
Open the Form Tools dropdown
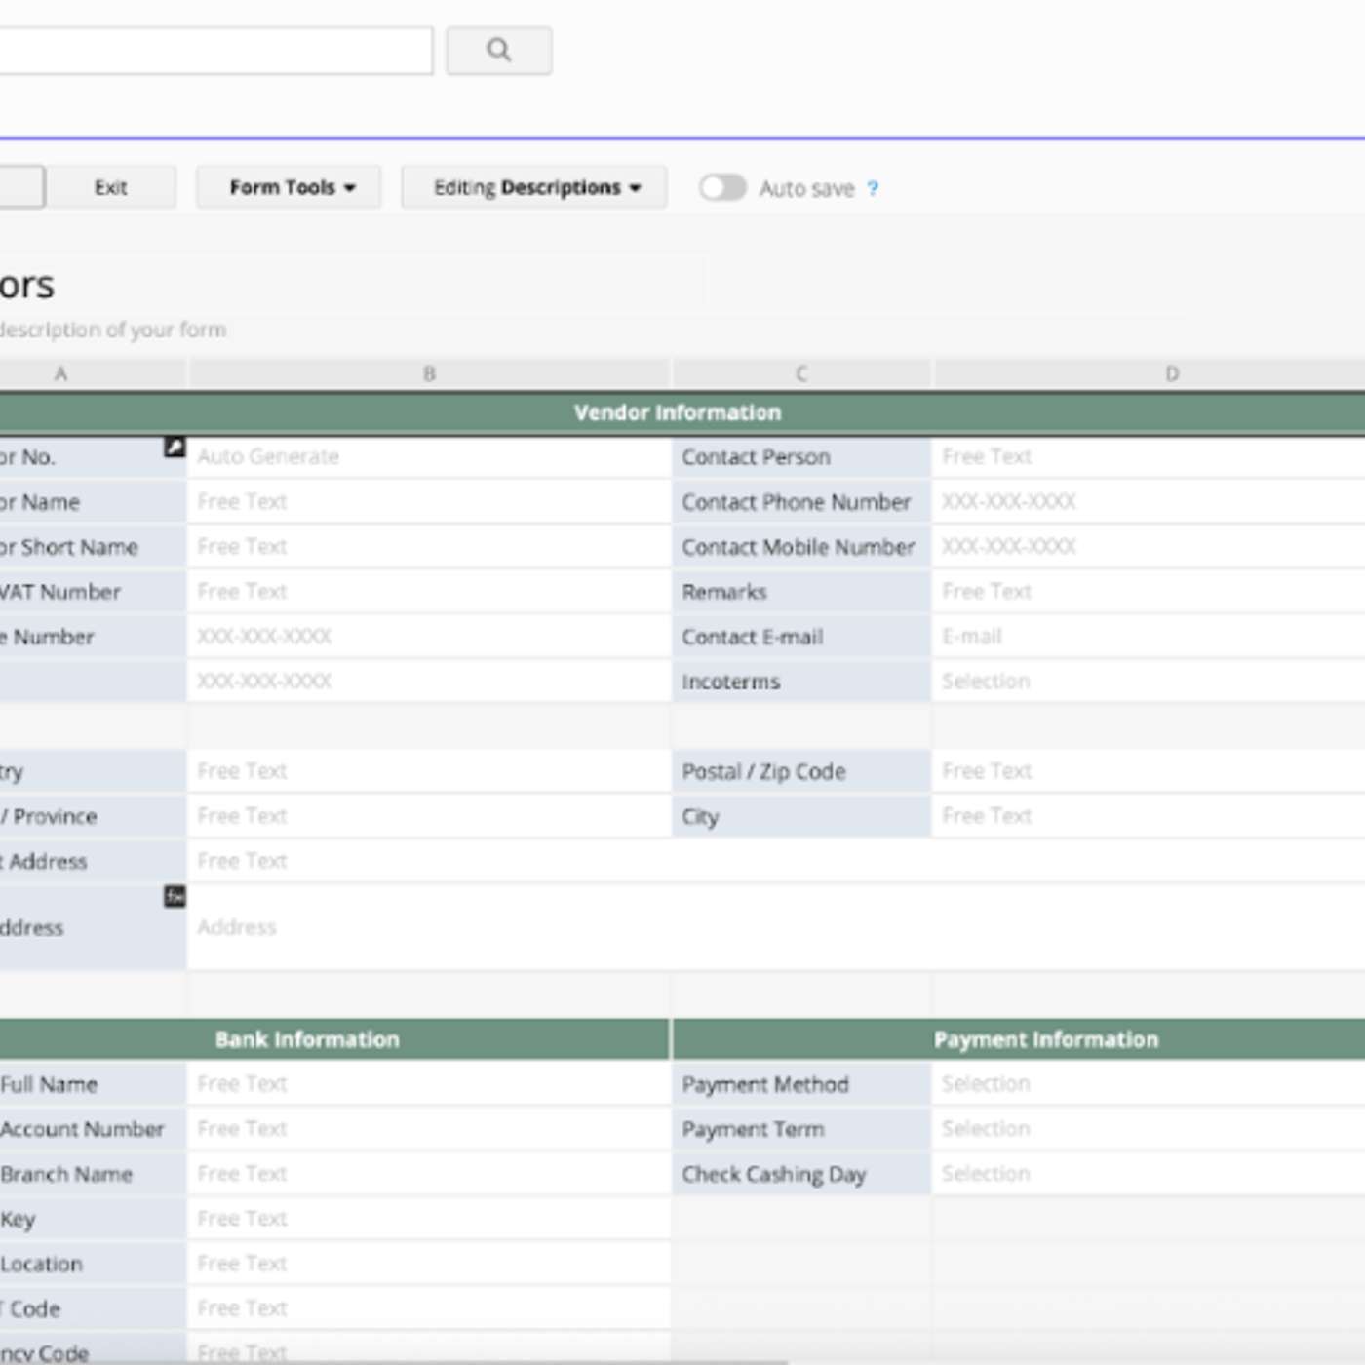point(289,187)
